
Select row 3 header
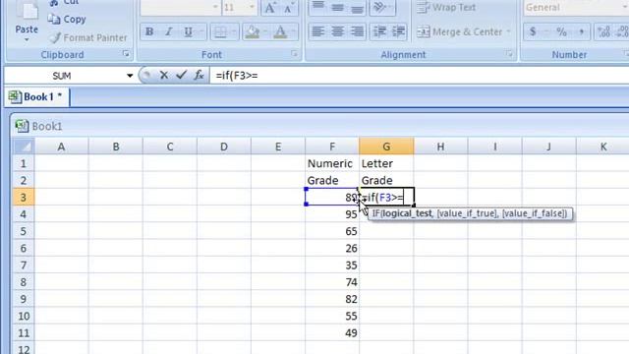point(24,197)
